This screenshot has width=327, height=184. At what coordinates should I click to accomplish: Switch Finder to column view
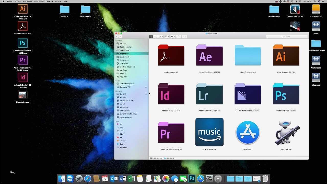pyautogui.click(x=158, y=37)
